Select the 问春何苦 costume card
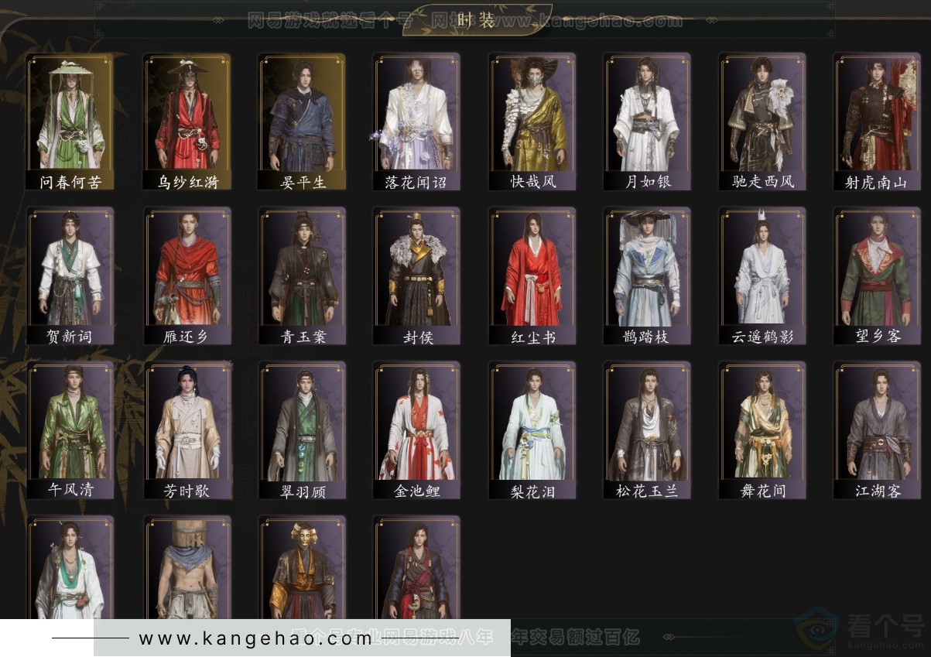The image size is (931, 657). click(x=70, y=121)
